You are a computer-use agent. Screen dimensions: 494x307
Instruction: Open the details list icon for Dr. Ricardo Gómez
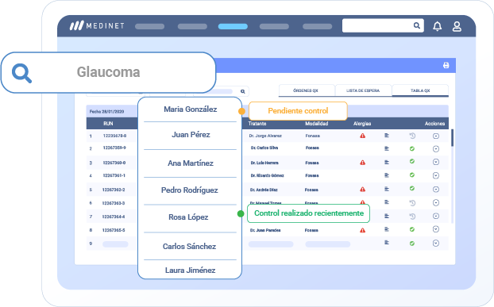point(387,175)
